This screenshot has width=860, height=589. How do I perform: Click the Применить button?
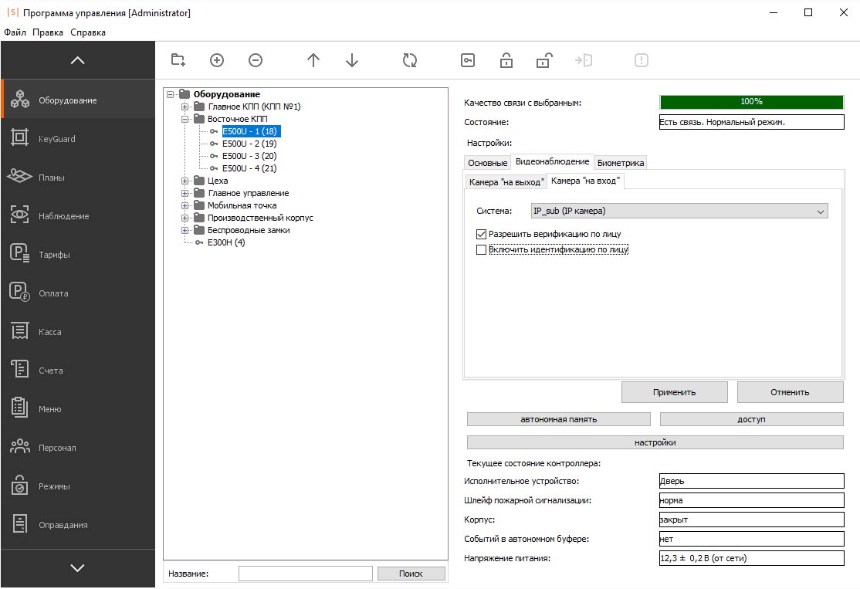[674, 392]
